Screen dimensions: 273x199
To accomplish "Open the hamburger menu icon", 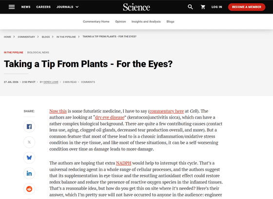I will coord(12,7).
